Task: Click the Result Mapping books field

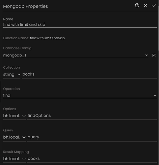Action: (x=92, y=159)
